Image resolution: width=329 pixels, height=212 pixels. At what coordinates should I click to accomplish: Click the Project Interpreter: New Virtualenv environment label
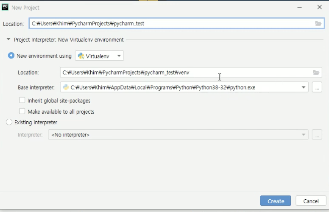click(69, 40)
